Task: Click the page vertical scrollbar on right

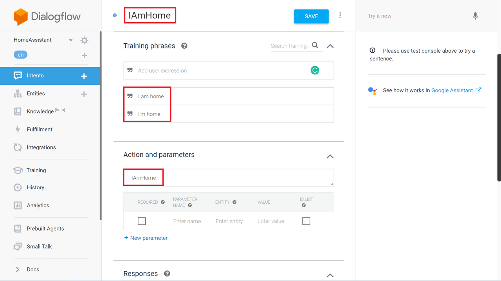Action: [499, 117]
